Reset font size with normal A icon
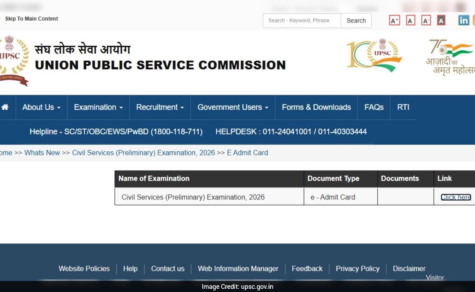 pos(410,21)
